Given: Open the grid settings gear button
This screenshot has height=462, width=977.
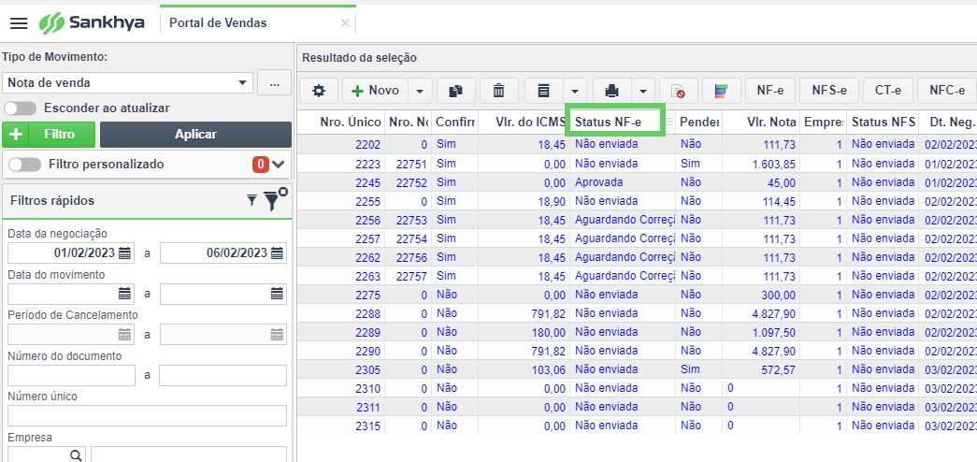Looking at the screenshot, I should pos(319,91).
